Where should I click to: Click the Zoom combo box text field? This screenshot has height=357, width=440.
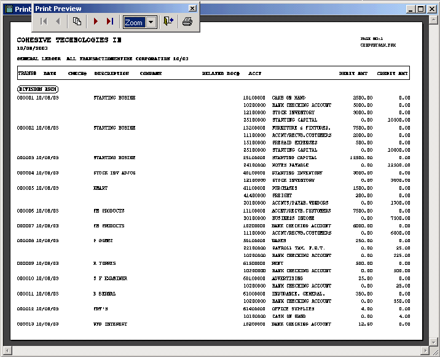(133, 22)
